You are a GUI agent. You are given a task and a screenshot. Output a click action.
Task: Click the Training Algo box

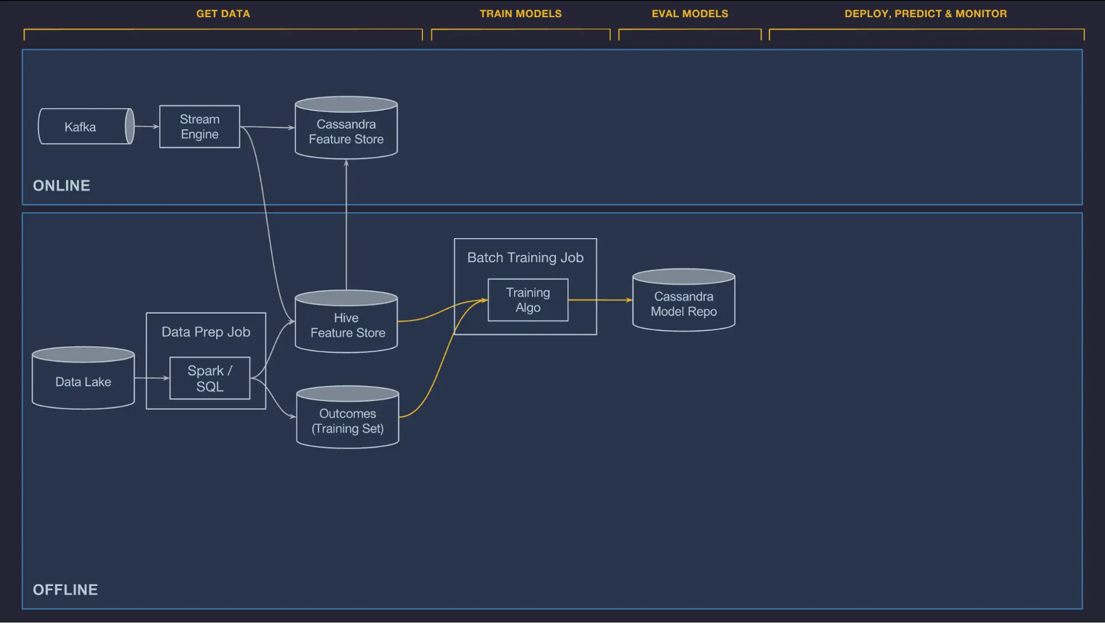pyautogui.click(x=527, y=300)
